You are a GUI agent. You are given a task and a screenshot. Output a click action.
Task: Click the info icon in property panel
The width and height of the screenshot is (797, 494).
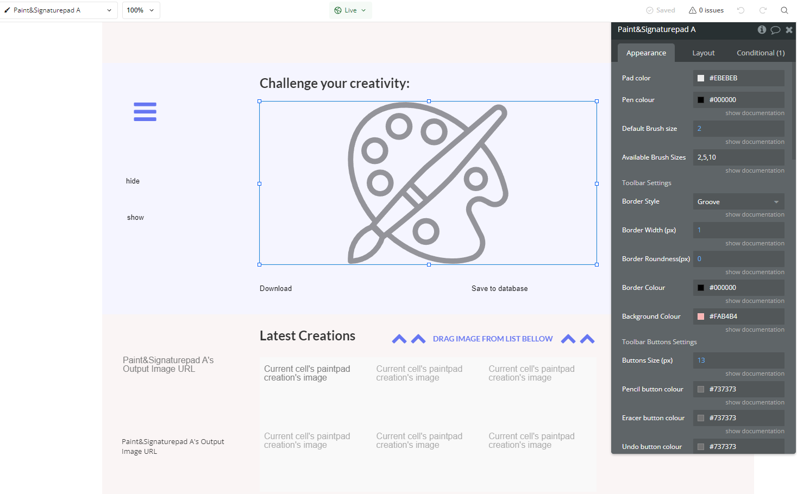point(762,30)
